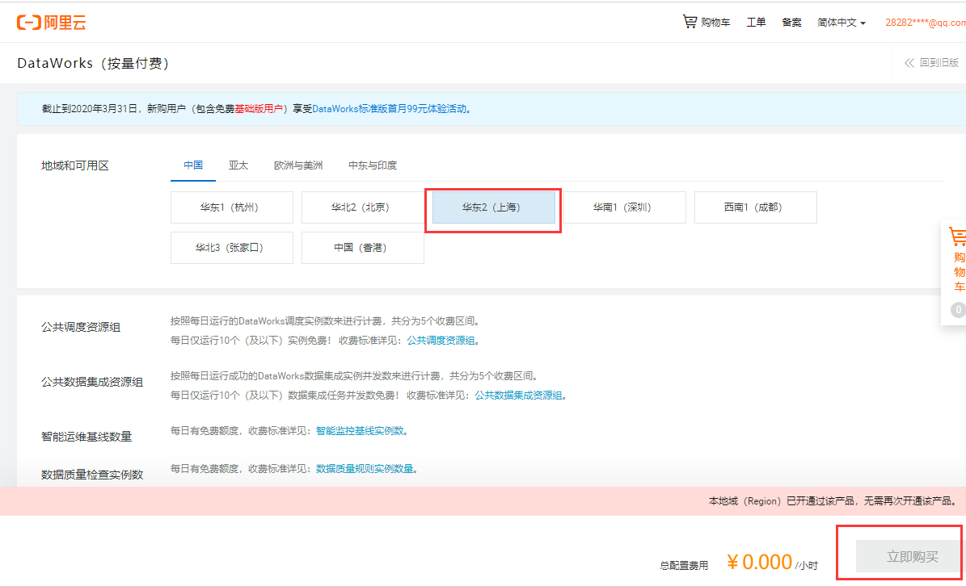Click the 公共数据集成资源组 row label
This screenshot has height=586, width=966.
click(92, 382)
